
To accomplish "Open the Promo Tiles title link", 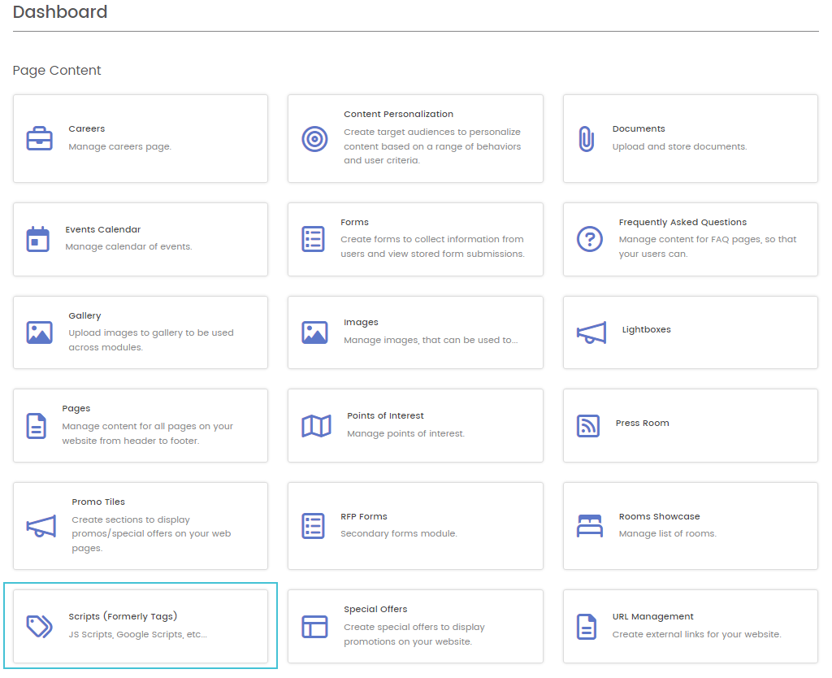I will click(x=98, y=502).
